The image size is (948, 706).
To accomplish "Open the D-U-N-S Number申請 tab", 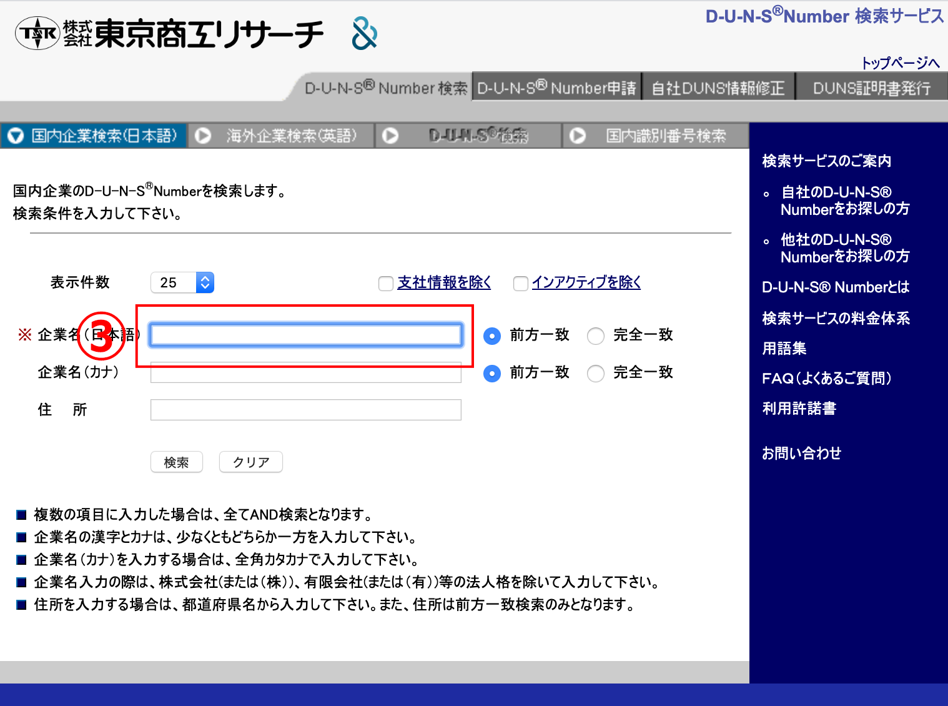I will pos(556,87).
